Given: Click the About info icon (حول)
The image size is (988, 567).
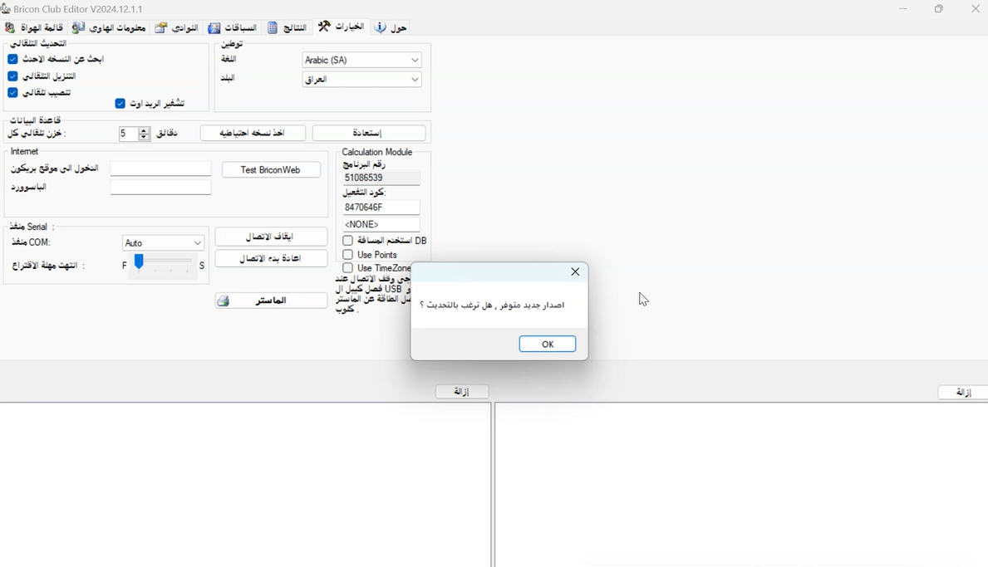Looking at the screenshot, I should [381, 27].
